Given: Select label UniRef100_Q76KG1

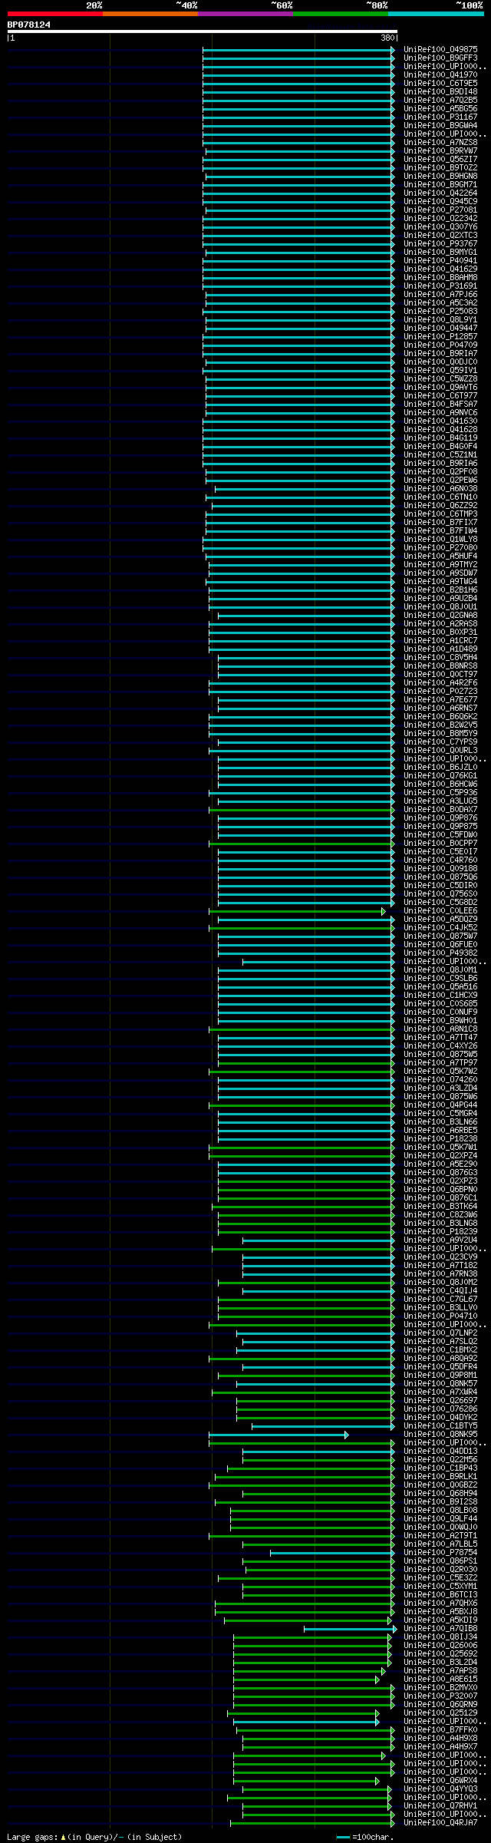Looking at the screenshot, I should [x=440, y=775].
